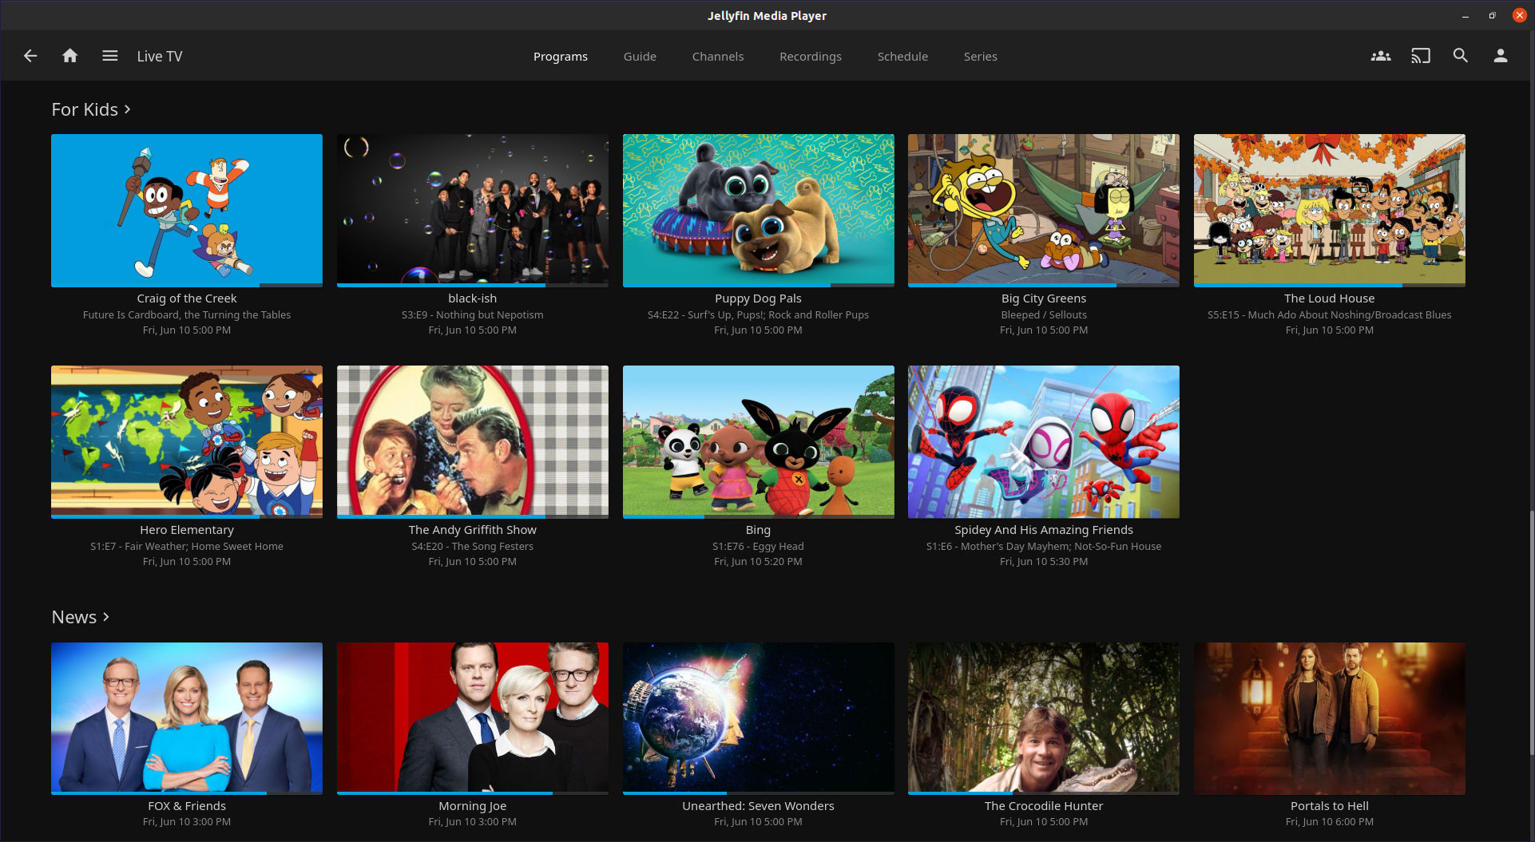Go back using the back arrow
The height and width of the screenshot is (842, 1535).
point(30,56)
